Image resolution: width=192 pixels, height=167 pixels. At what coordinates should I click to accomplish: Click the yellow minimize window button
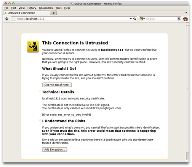coord(10,3)
